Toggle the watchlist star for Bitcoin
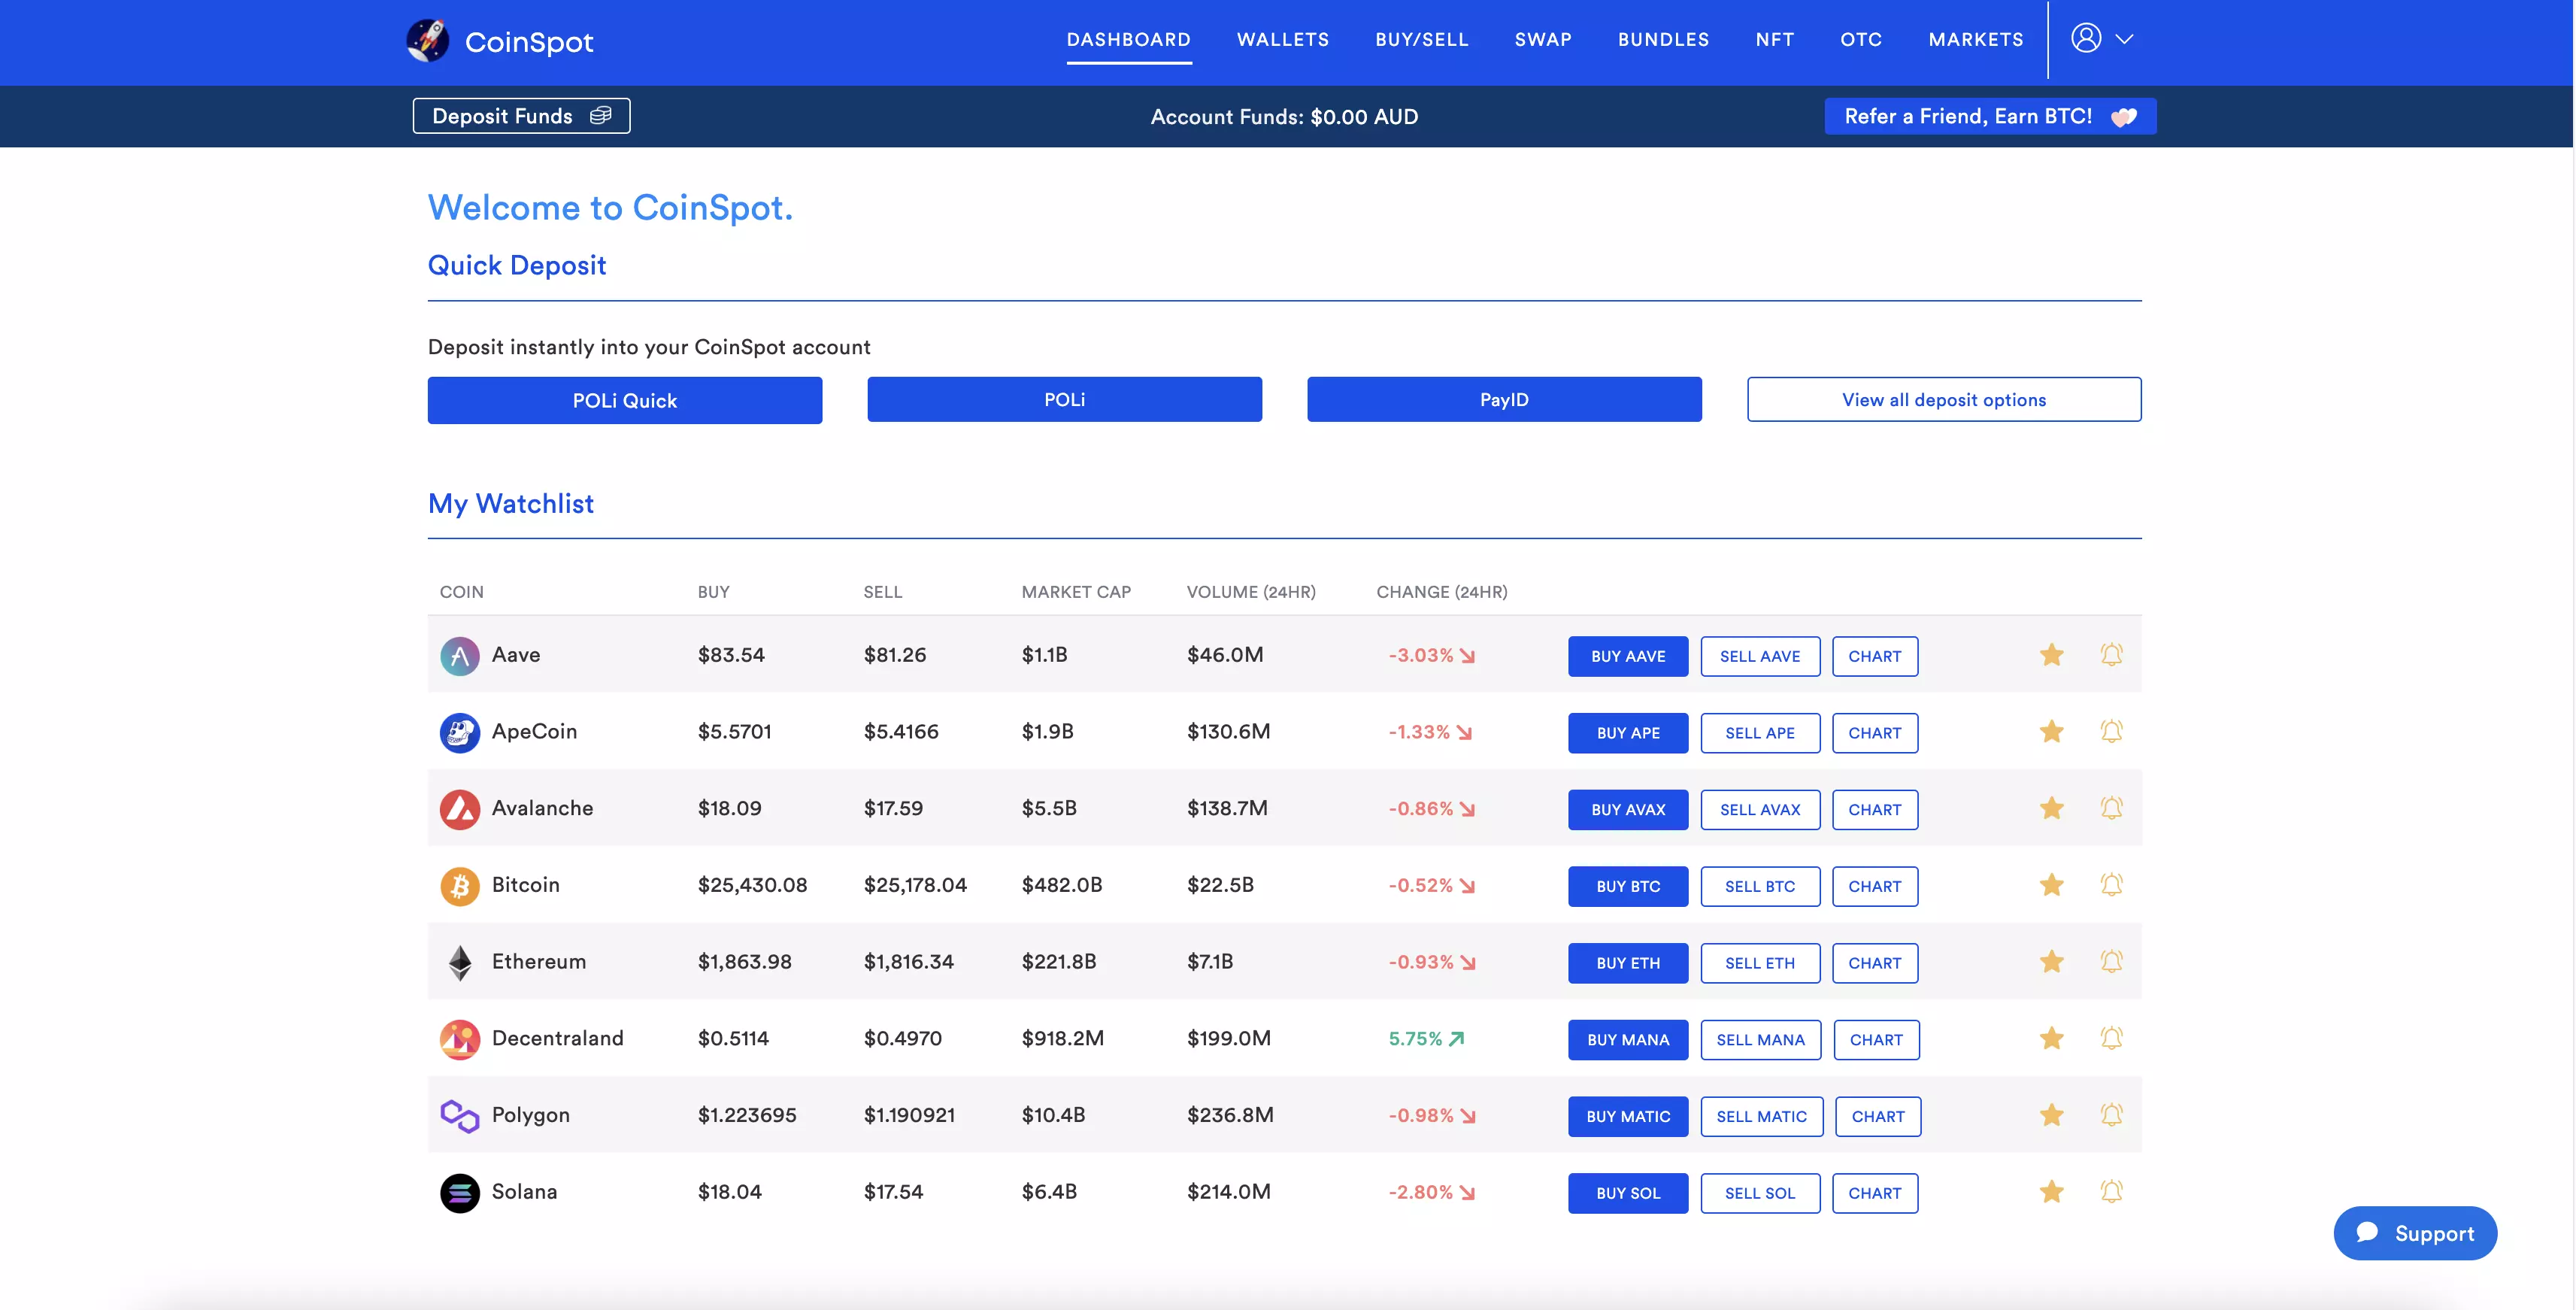This screenshot has height=1310, width=2576. click(2051, 885)
